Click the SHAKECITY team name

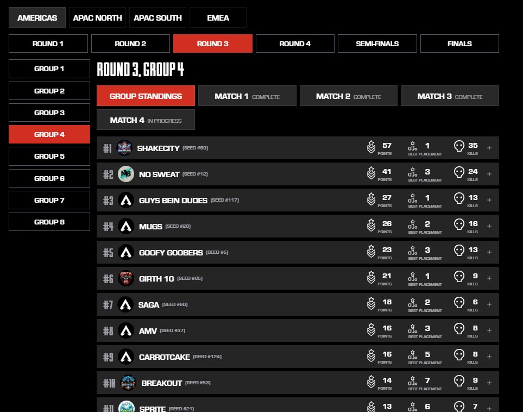(x=158, y=148)
